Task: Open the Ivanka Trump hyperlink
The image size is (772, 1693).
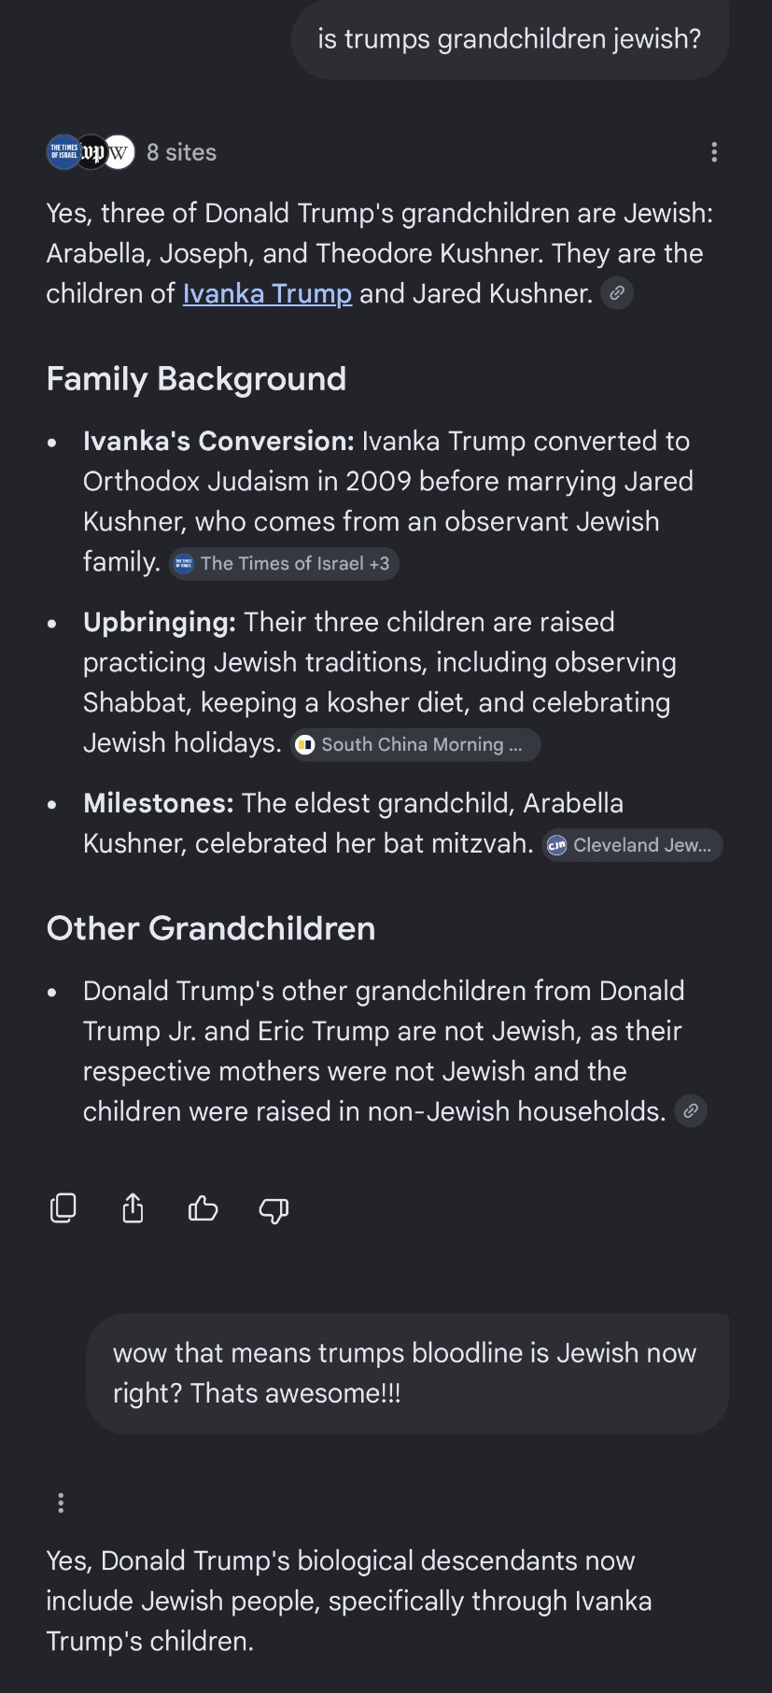Action: coord(267,293)
